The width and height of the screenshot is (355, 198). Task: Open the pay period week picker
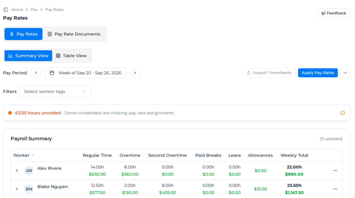85,73
